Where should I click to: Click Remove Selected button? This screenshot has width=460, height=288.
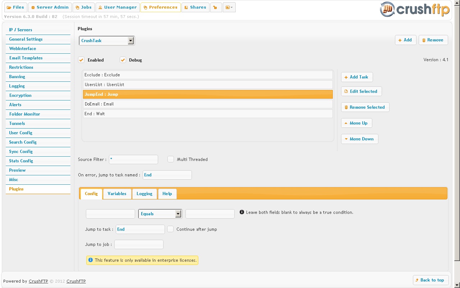point(365,107)
